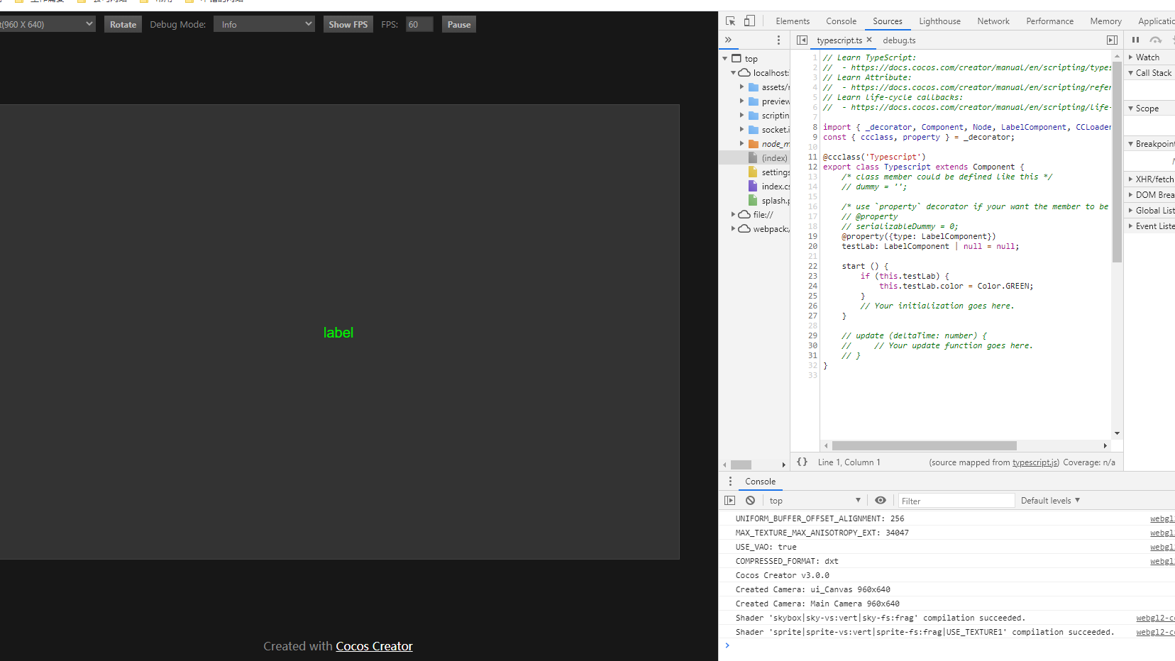
Task: Expand the webpack tree node
Action: (x=734, y=228)
